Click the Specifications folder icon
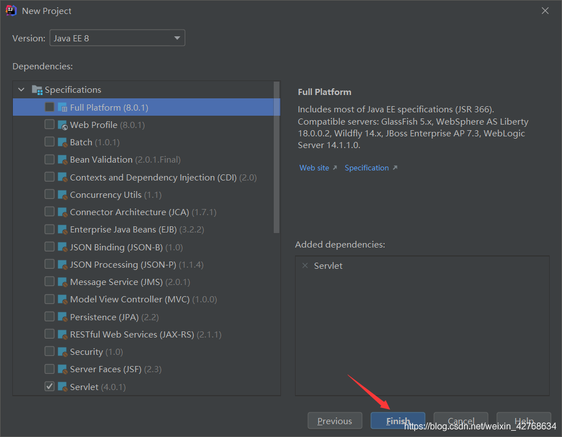 click(37, 90)
